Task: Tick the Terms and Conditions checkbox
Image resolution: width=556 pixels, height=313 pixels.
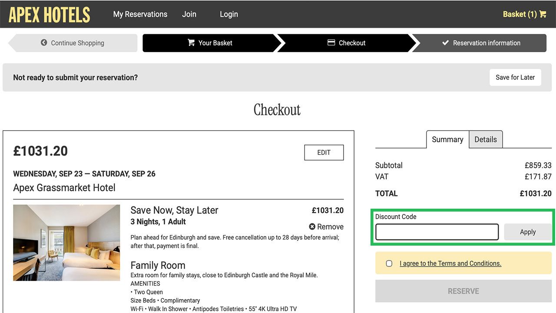Action: (x=389, y=263)
